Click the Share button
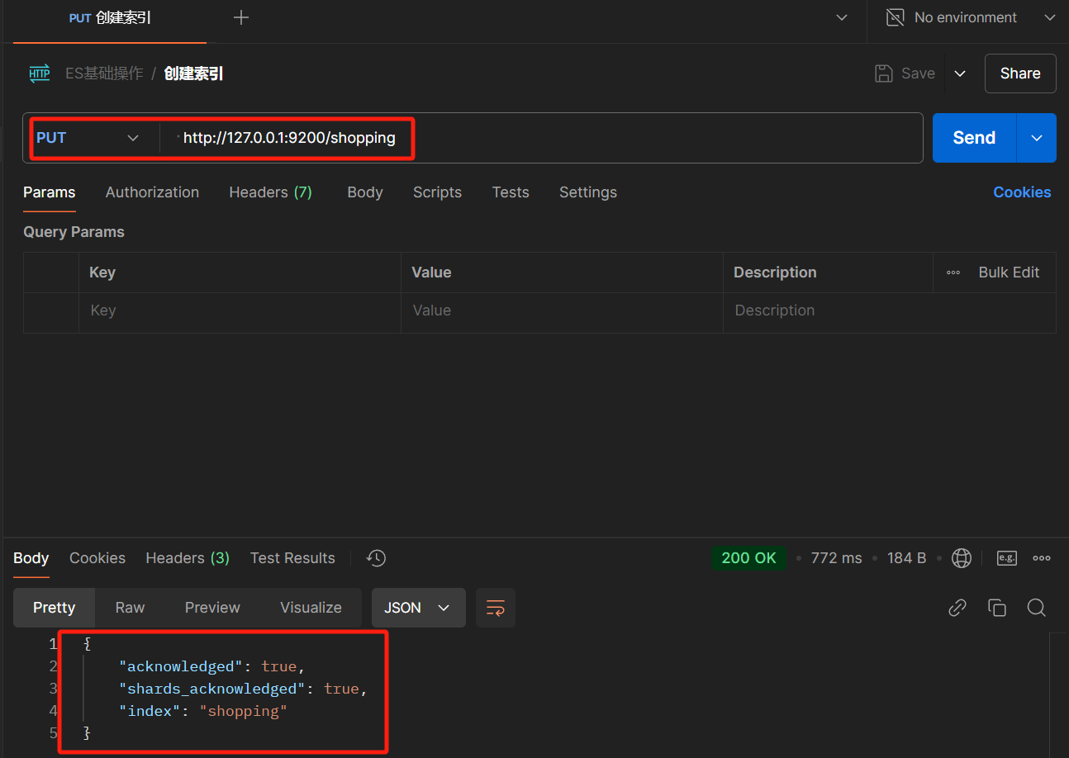The image size is (1069, 758). (1020, 73)
